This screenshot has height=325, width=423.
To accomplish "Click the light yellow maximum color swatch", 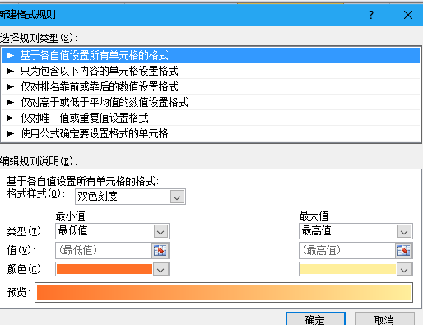I will tap(348, 269).
